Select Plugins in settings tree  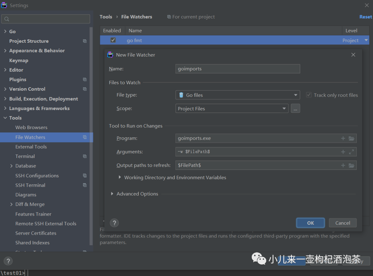[x=18, y=79]
